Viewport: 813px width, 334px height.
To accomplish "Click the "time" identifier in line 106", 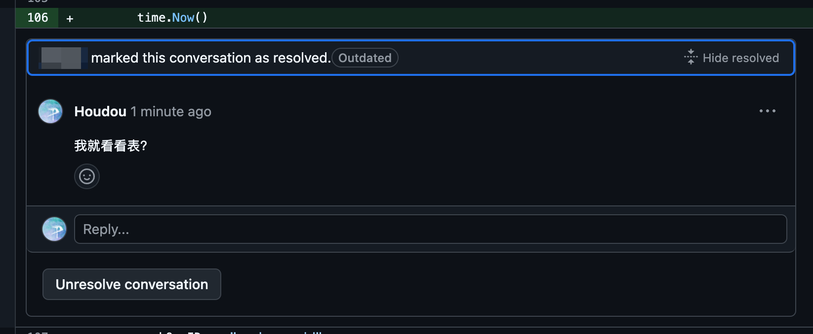I will tap(151, 18).
